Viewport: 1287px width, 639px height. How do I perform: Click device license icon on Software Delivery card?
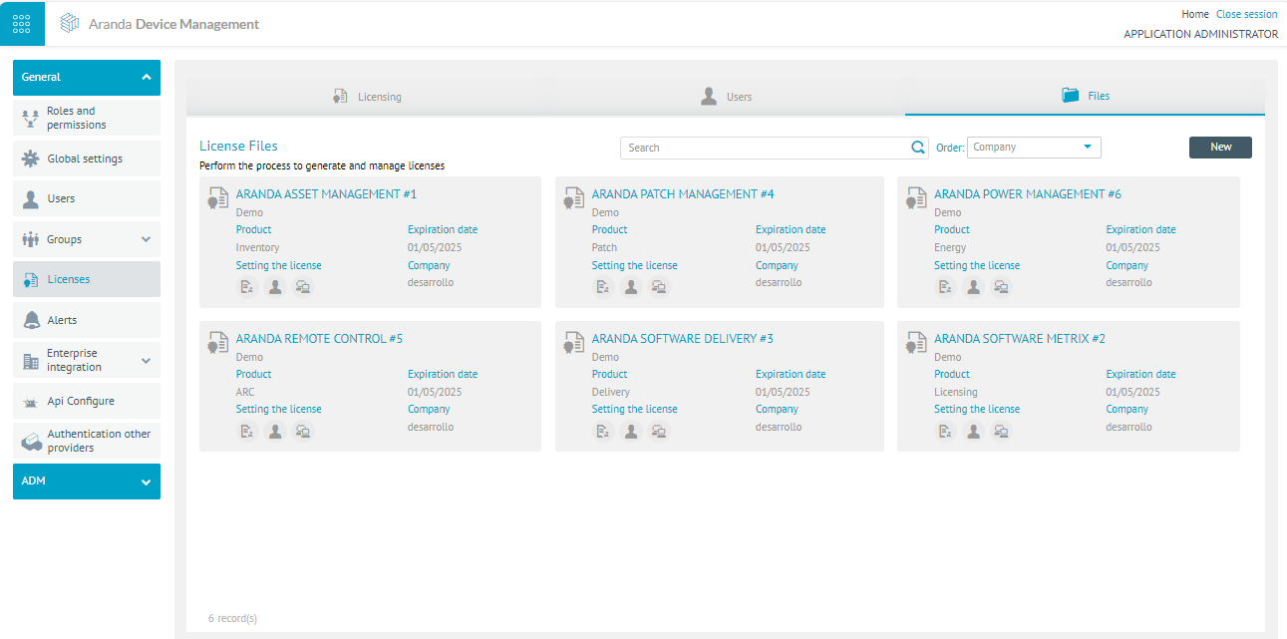click(658, 432)
